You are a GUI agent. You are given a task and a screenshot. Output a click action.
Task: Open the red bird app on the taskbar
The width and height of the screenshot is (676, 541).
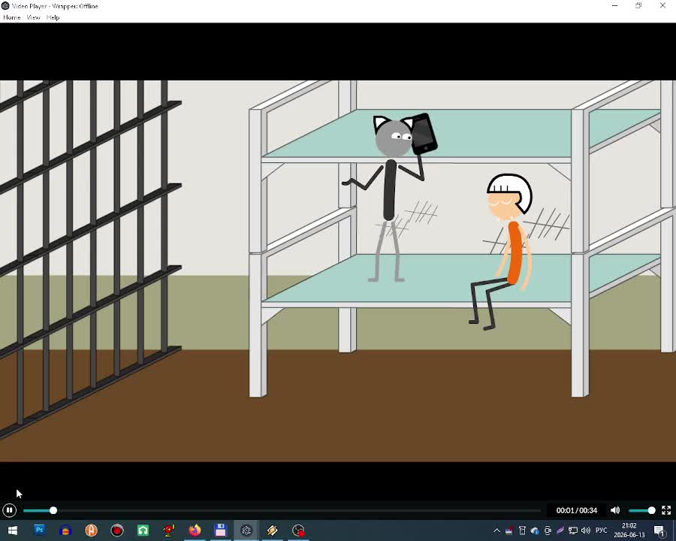point(169,530)
